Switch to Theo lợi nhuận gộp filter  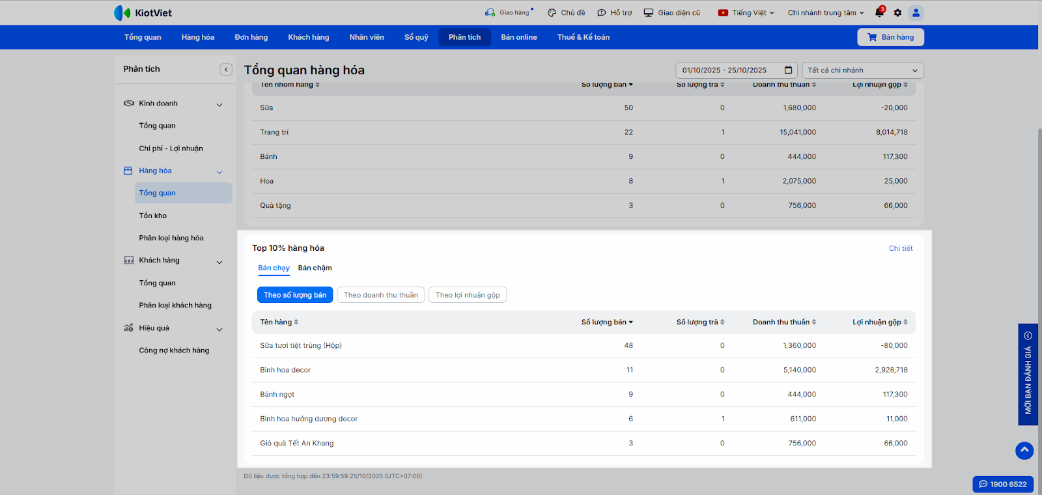point(468,295)
